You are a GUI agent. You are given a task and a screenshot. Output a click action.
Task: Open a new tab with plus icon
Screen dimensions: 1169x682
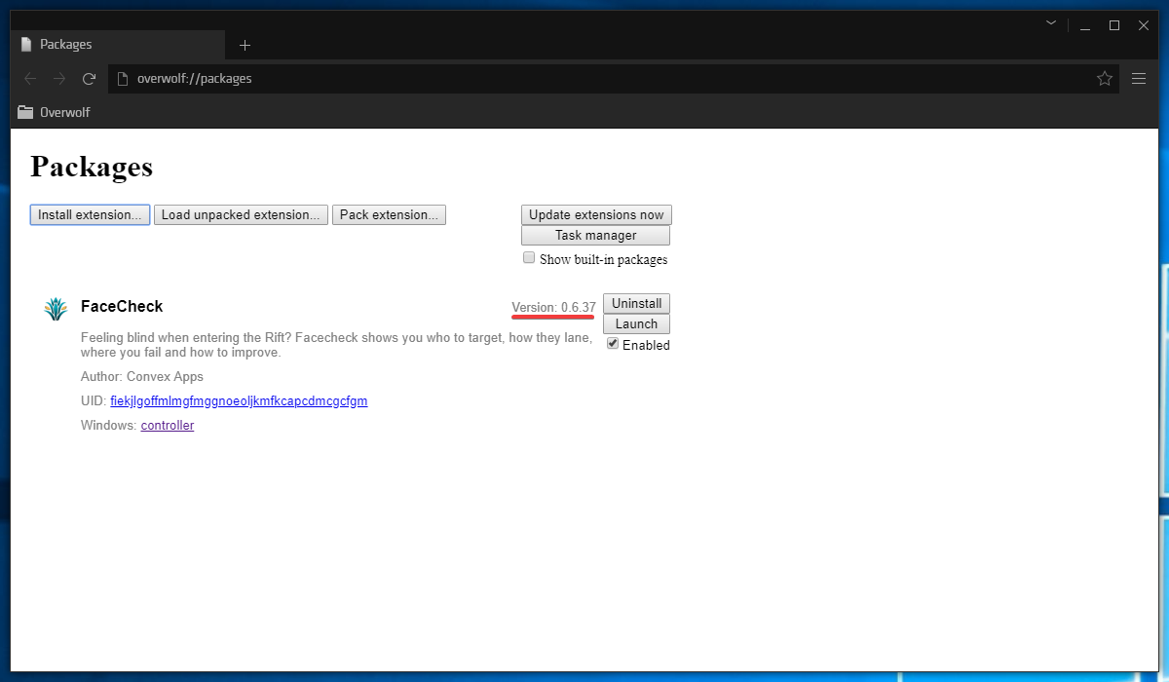[x=245, y=45]
